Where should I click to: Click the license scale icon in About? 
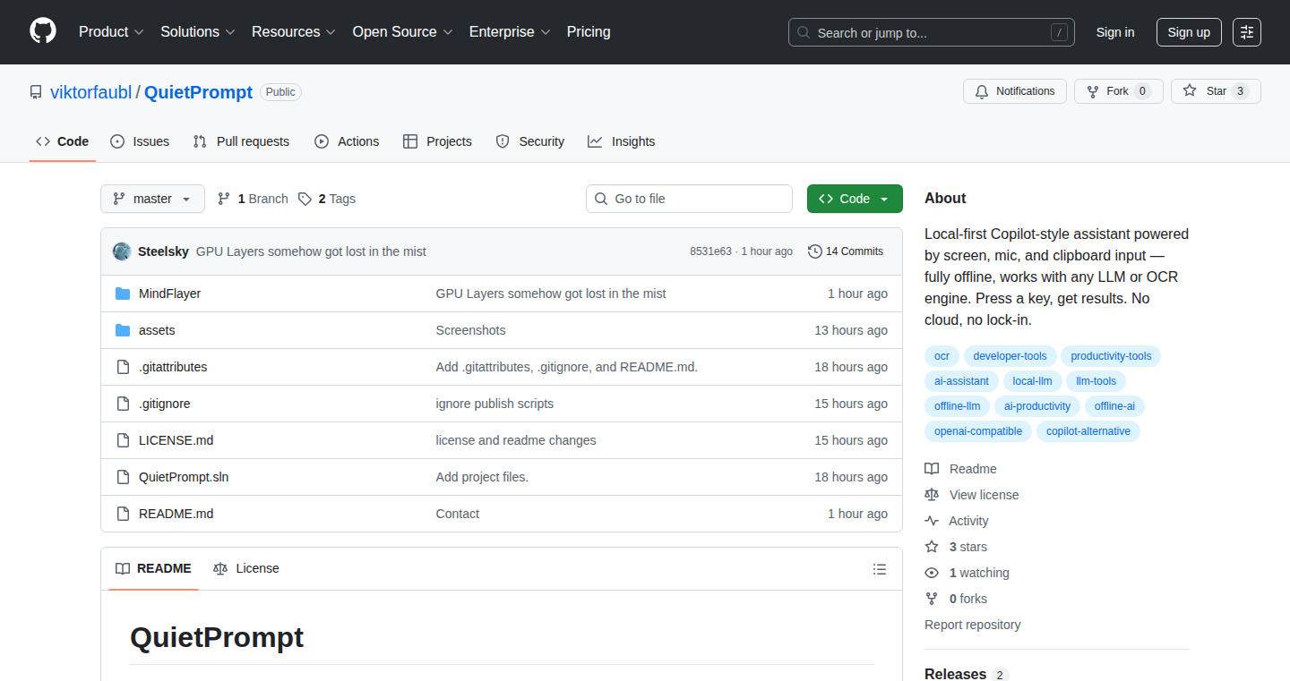point(932,495)
